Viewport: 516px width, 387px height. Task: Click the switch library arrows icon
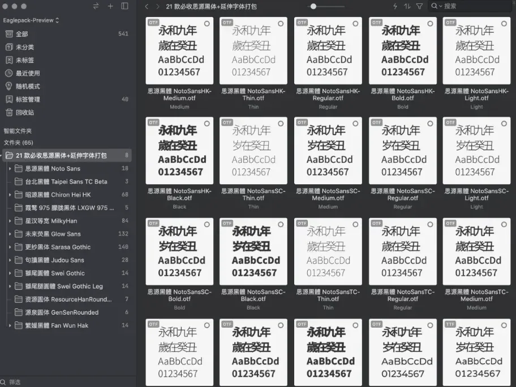coord(96,6)
